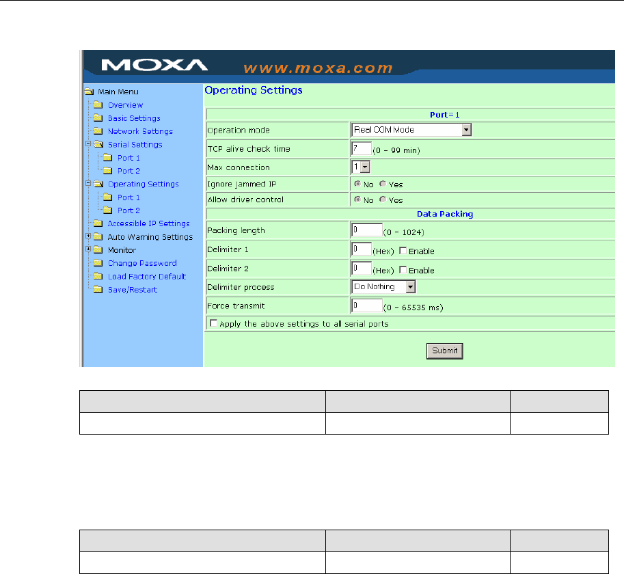
Task: Open the Monitor menu link
Action: pyautogui.click(x=121, y=250)
